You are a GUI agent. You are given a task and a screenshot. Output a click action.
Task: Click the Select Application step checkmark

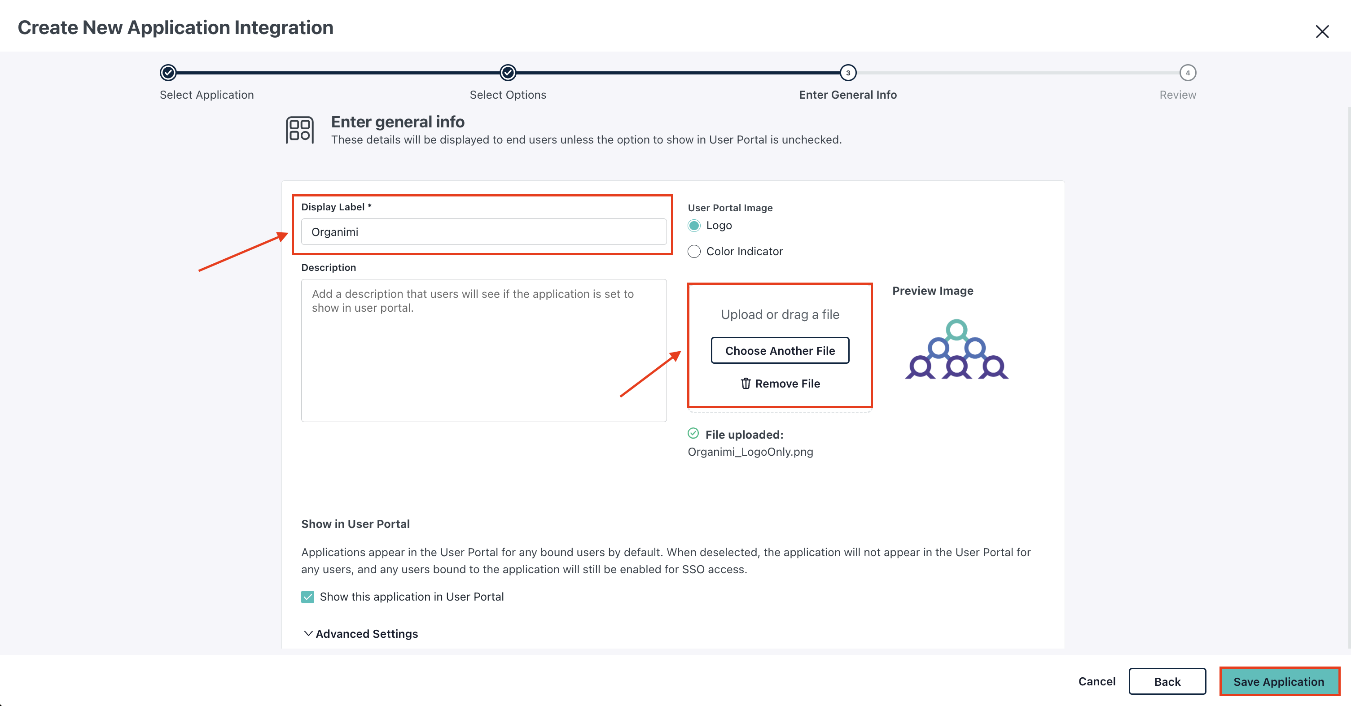coord(168,72)
